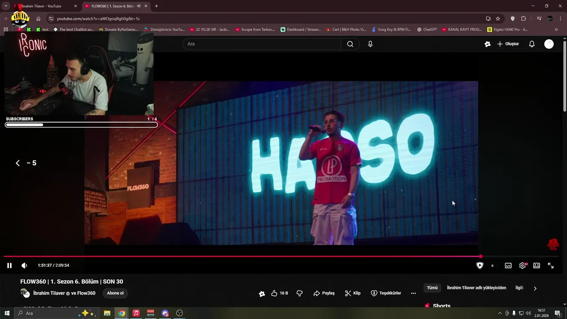567x319 pixels.
Task: Close the İbrahim Tilaver - YouTube tab
Action: point(75,6)
